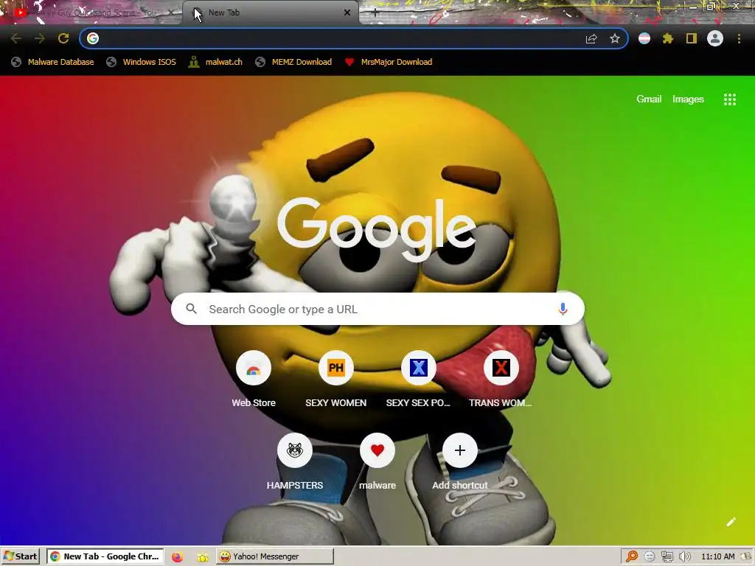755x566 pixels.
Task: Click the striped flag extension icon
Action: click(x=644, y=38)
